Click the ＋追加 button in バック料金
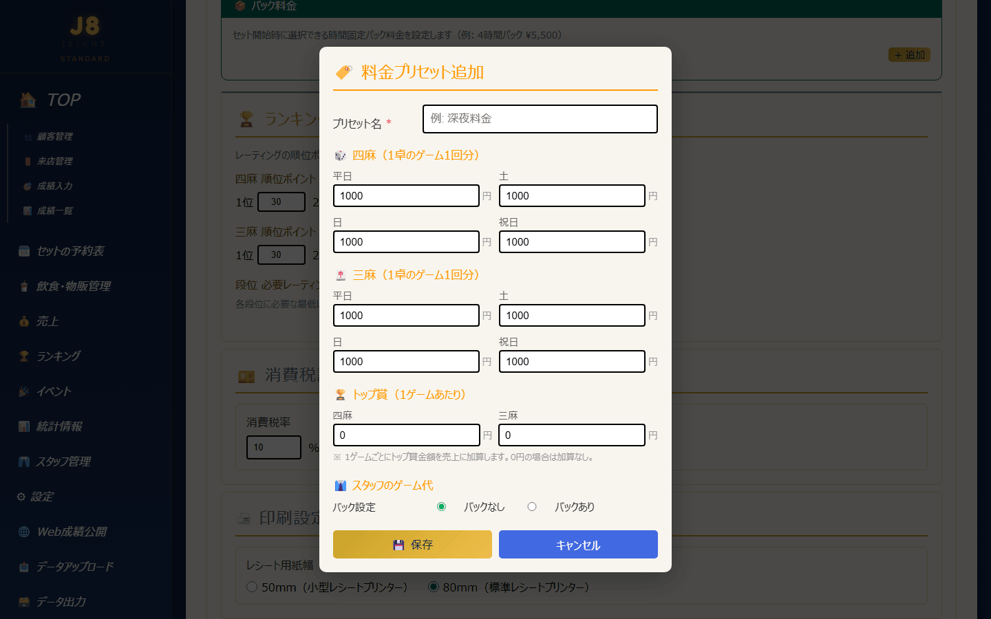Screen dimensions: 991x619 coord(909,55)
